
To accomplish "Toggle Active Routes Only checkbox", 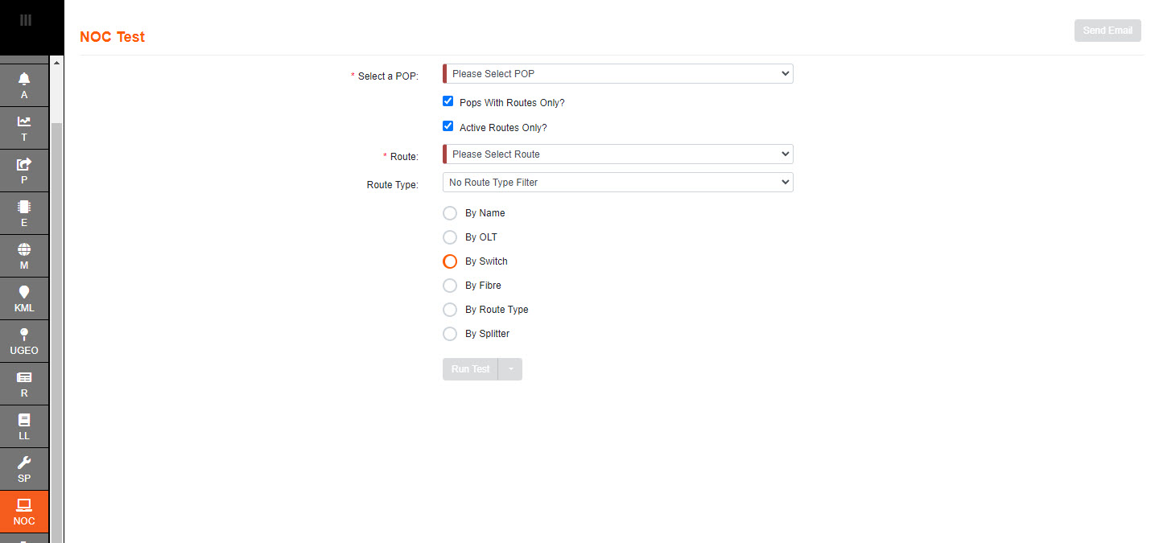I will [448, 126].
